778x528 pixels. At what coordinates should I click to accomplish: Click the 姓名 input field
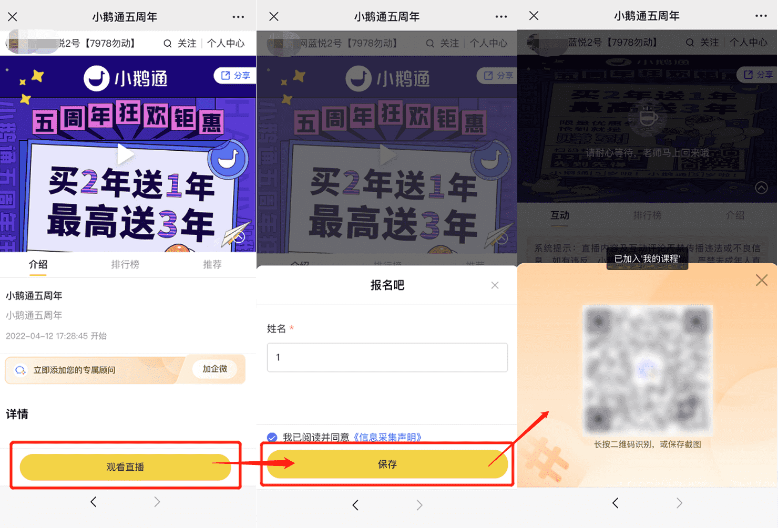(x=387, y=357)
